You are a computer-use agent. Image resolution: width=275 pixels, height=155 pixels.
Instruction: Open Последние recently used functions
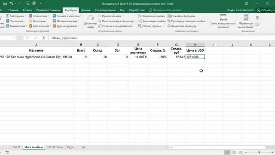[x=15, y=21]
